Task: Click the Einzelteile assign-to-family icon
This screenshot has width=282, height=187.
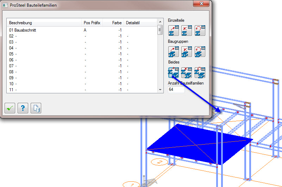Action: [x=174, y=31]
